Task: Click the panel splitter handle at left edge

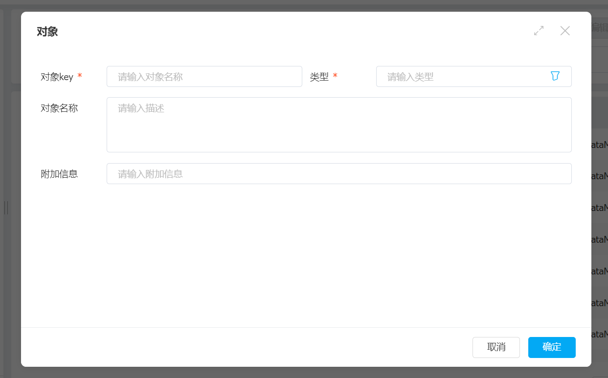Action: point(6,208)
